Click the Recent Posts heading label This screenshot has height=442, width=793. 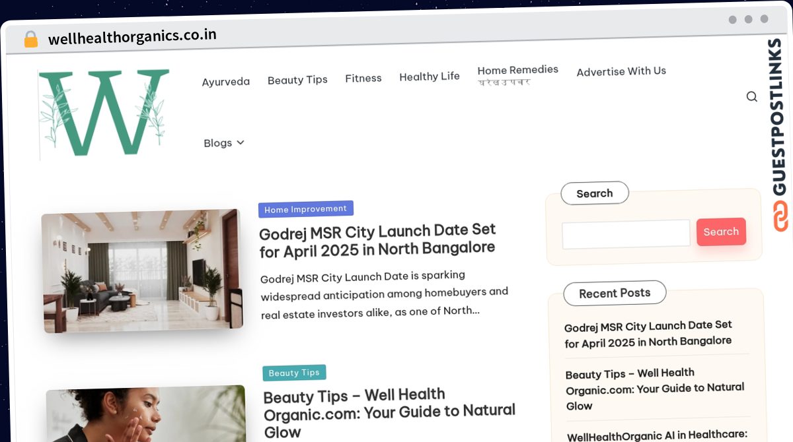[x=615, y=293]
